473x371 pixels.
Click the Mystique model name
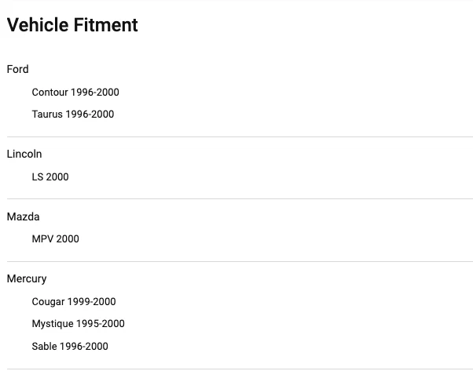click(51, 323)
